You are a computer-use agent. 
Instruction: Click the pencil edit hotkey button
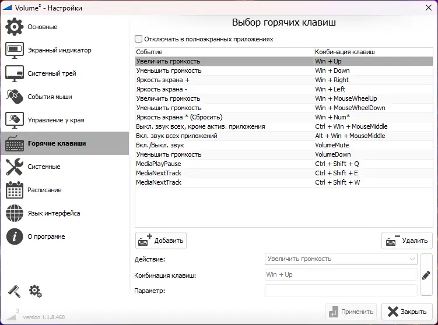[x=426, y=275]
